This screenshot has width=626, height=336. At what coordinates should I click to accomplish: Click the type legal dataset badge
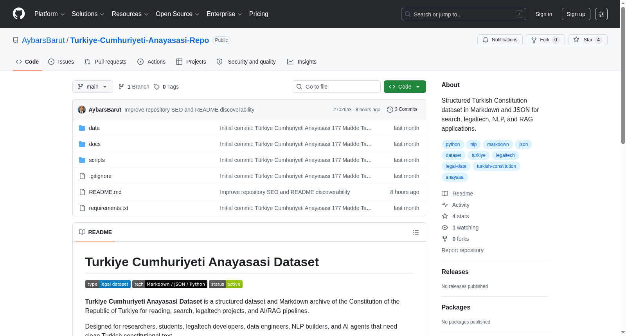[x=108, y=284]
